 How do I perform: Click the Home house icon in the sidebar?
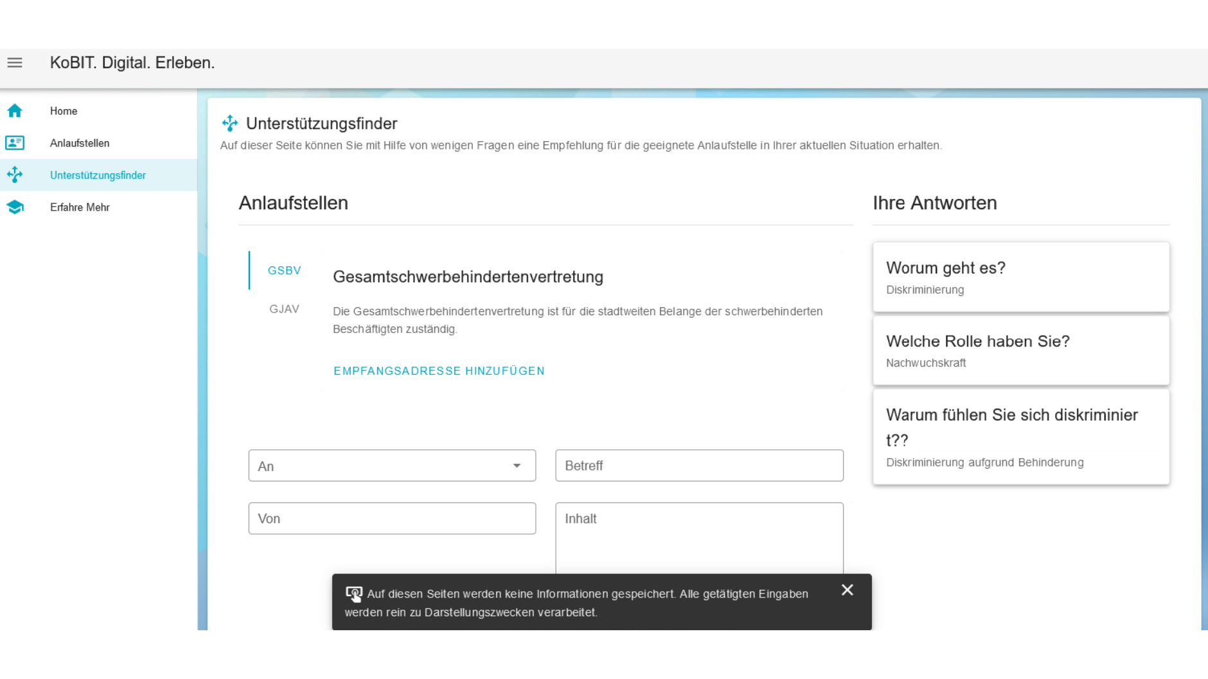pyautogui.click(x=14, y=110)
